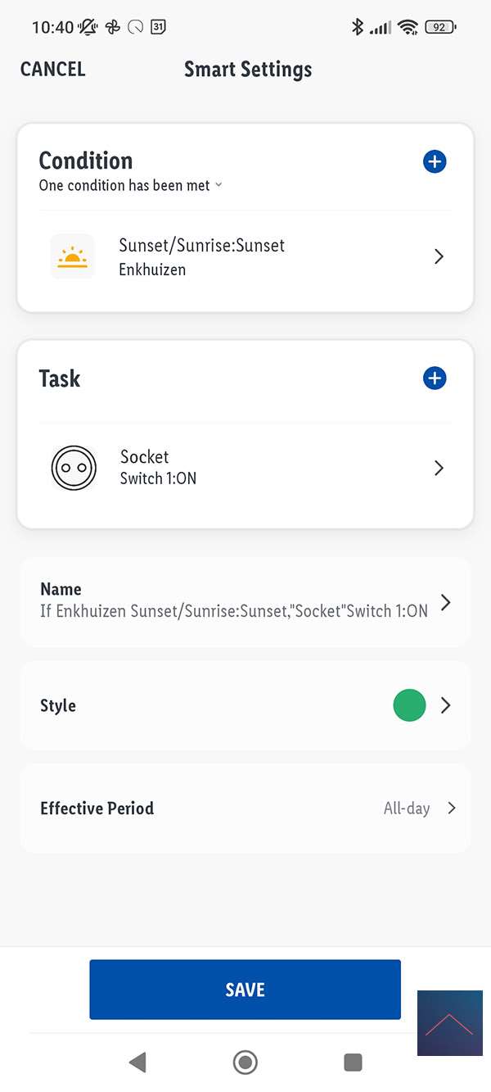Cancel the smart settings

pyautogui.click(x=53, y=70)
